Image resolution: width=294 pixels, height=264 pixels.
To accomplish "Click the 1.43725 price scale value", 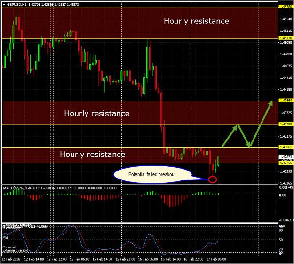I will coord(286,113).
